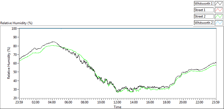
Task: Click the 12:00 time axis marker
Action: pyautogui.click(x=118, y=102)
